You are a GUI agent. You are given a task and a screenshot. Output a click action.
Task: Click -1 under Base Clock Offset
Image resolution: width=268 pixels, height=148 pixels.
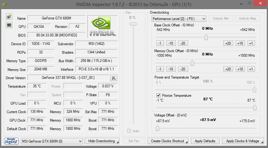pyautogui.click(x=160, y=43)
